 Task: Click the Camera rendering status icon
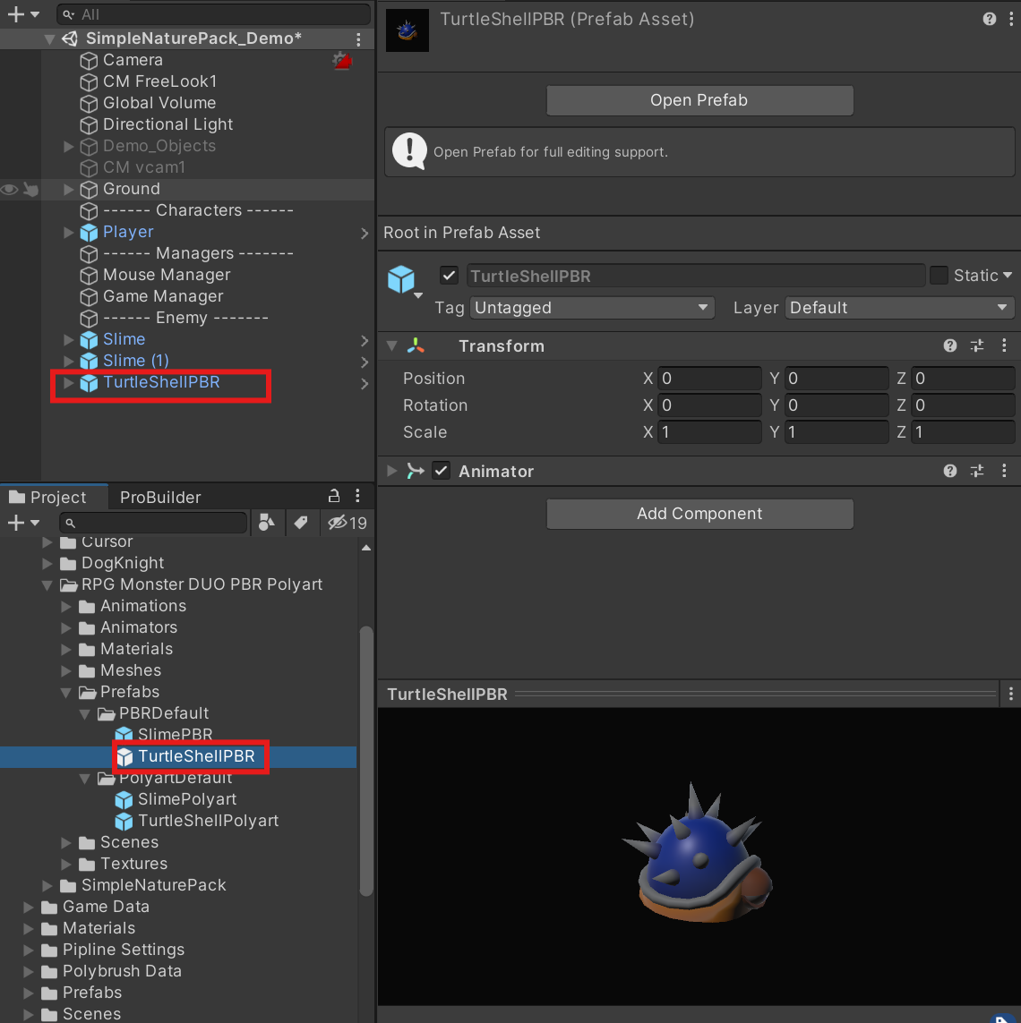click(343, 62)
